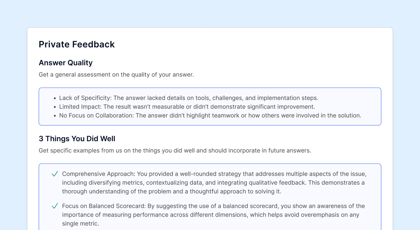420x230 pixels.
Task: Click the No Focus on Collaboration bullet
Action: [x=210, y=115]
